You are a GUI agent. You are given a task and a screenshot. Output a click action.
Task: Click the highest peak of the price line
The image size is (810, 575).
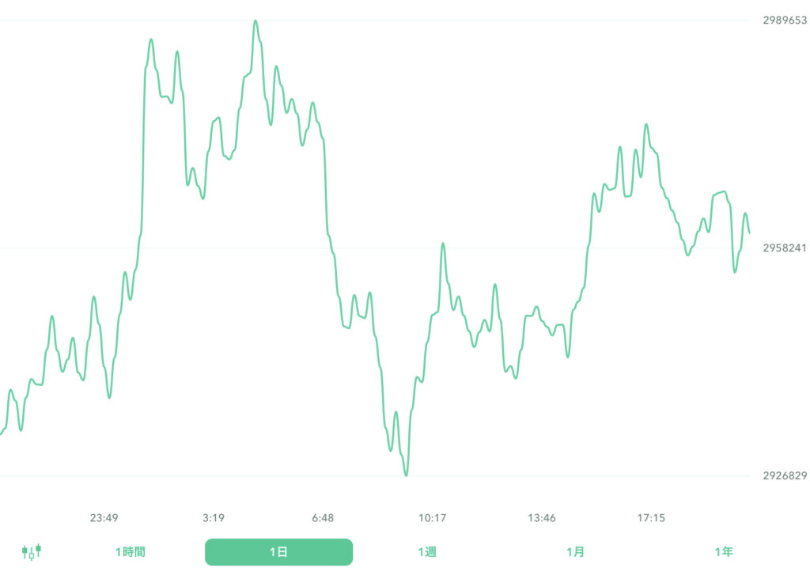pos(255,20)
